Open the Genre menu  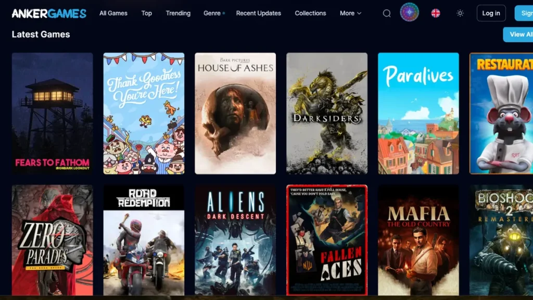coord(214,13)
